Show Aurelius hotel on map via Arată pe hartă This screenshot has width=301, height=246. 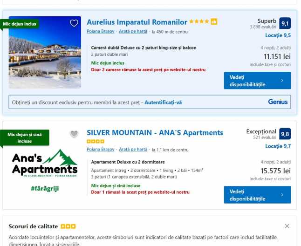[x=133, y=32]
